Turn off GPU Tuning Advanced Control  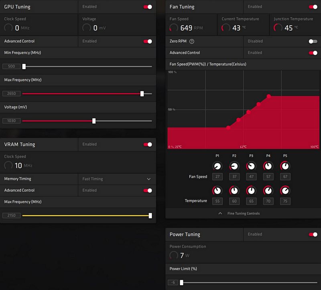point(148,41)
